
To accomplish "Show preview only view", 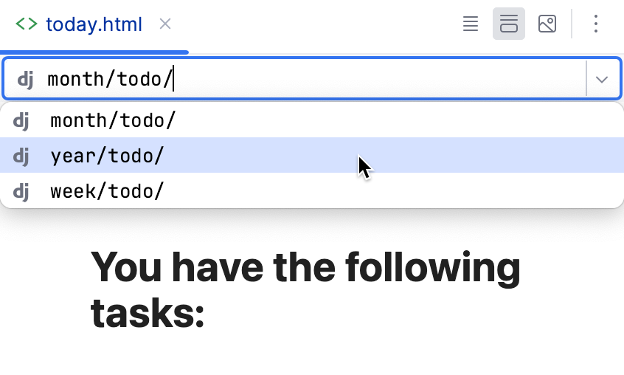I will [x=547, y=24].
